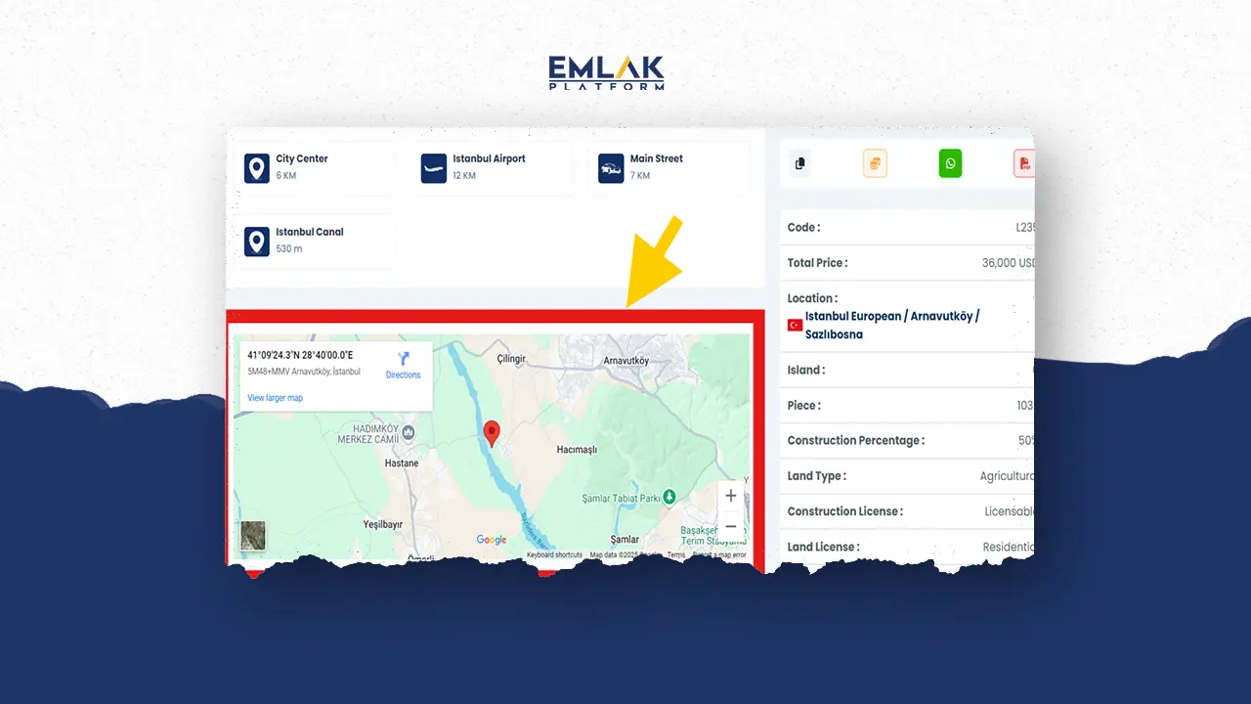The width and height of the screenshot is (1251, 704).
Task: Zoom in on the map with plus
Action: tap(730, 496)
